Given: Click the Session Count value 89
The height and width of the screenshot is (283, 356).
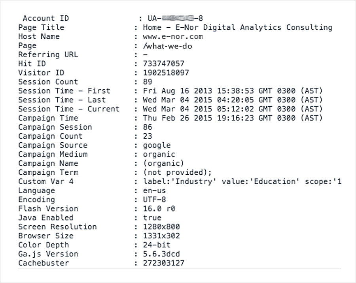Looking at the screenshot, I should (148, 82).
